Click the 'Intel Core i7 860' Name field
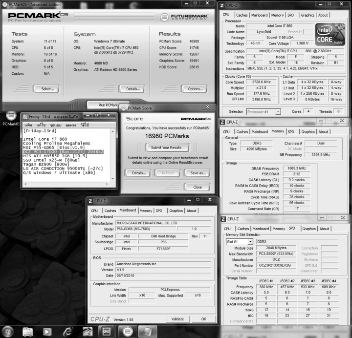Screen dimensions: 352x338 [280, 26]
